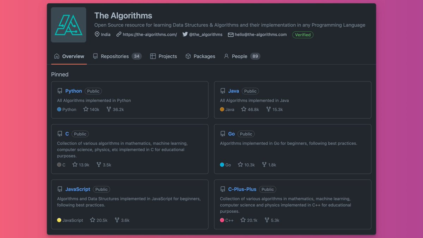Click the Twitter bird icon
423x238 pixels.
[x=185, y=35]
